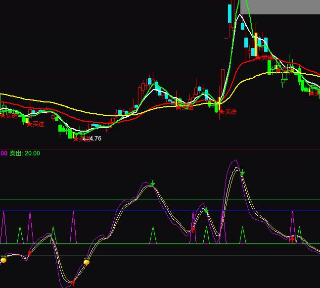Click the second 买进 marker from the left
The image size is (320, 288).
[30, 124]
